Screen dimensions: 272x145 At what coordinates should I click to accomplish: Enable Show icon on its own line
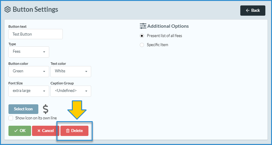(11, 118)
